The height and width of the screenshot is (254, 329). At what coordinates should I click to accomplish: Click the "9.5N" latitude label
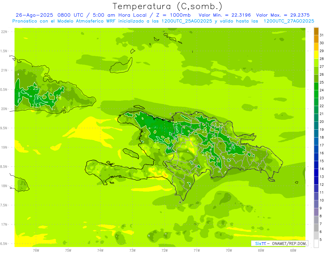pyautogui.click(x=4, y=128)
